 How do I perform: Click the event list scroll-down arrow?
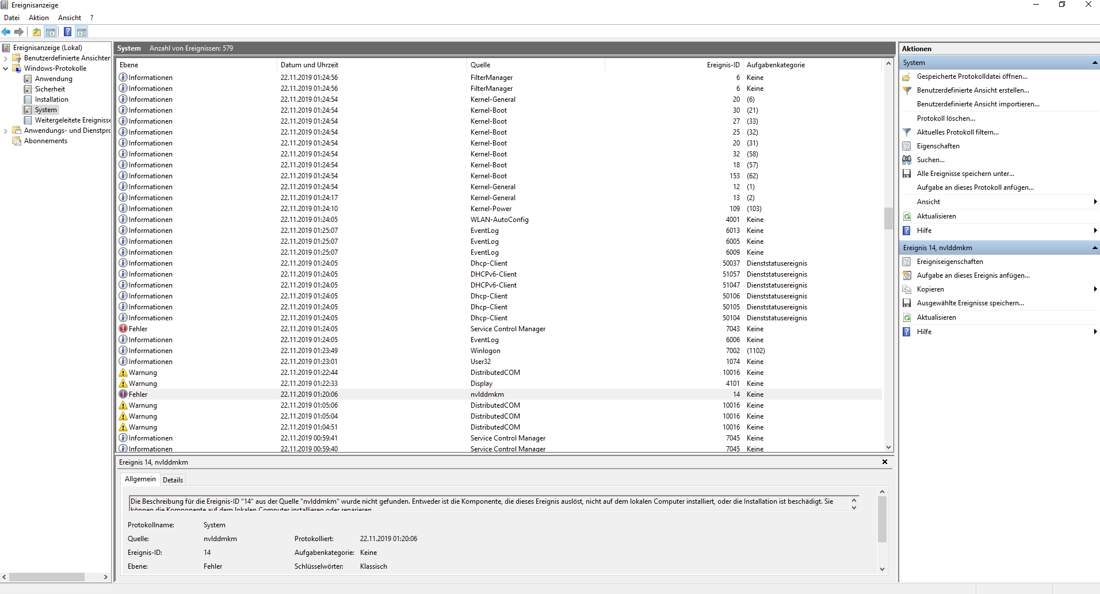pyautogui.click(x=888, y=447)
